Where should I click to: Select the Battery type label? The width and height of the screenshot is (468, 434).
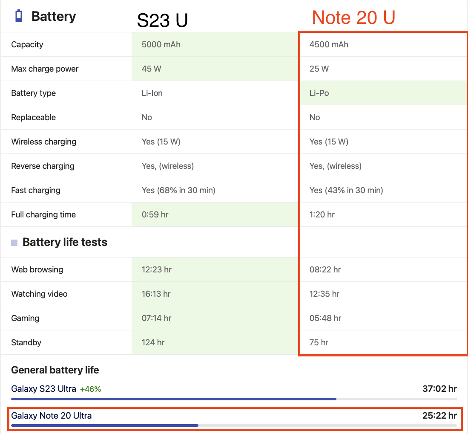[x=33, y=93]
